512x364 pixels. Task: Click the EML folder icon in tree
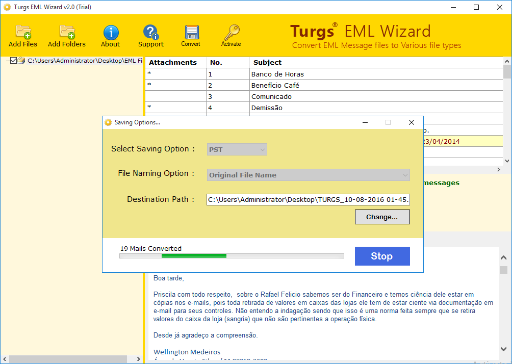[x=21, y=61]
